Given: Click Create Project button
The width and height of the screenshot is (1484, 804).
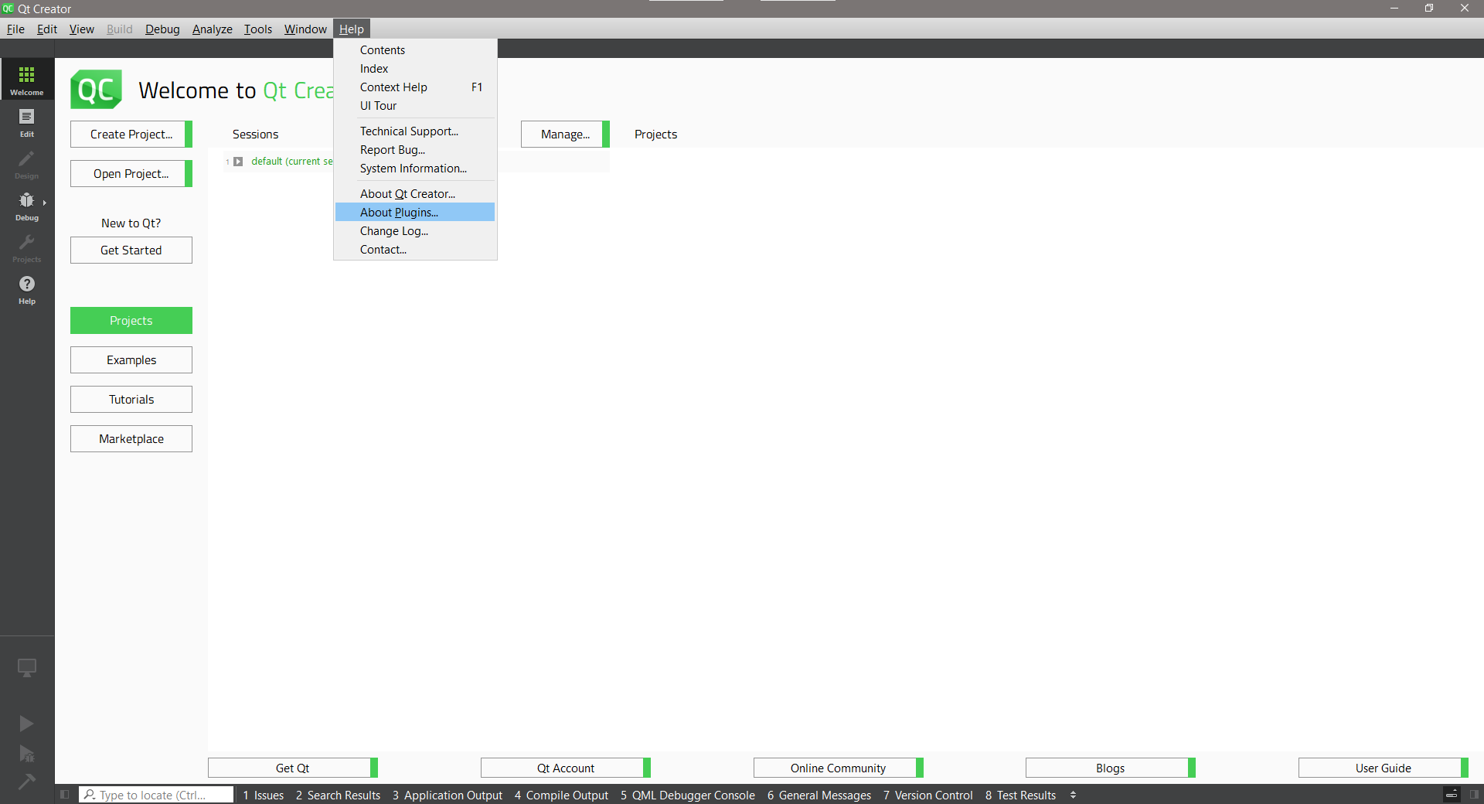Looking at the screenshot, I should click(x=131, y=135).
